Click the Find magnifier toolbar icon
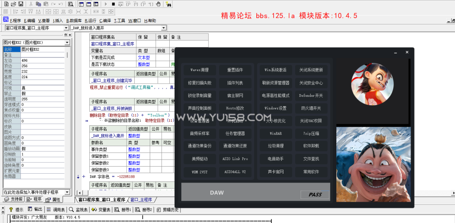The image size is (455, 223). [71, 4]
